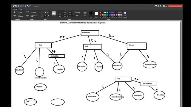Click the New file icon
The height and width of the screenshot is (107, 191).
coord(14,6)
